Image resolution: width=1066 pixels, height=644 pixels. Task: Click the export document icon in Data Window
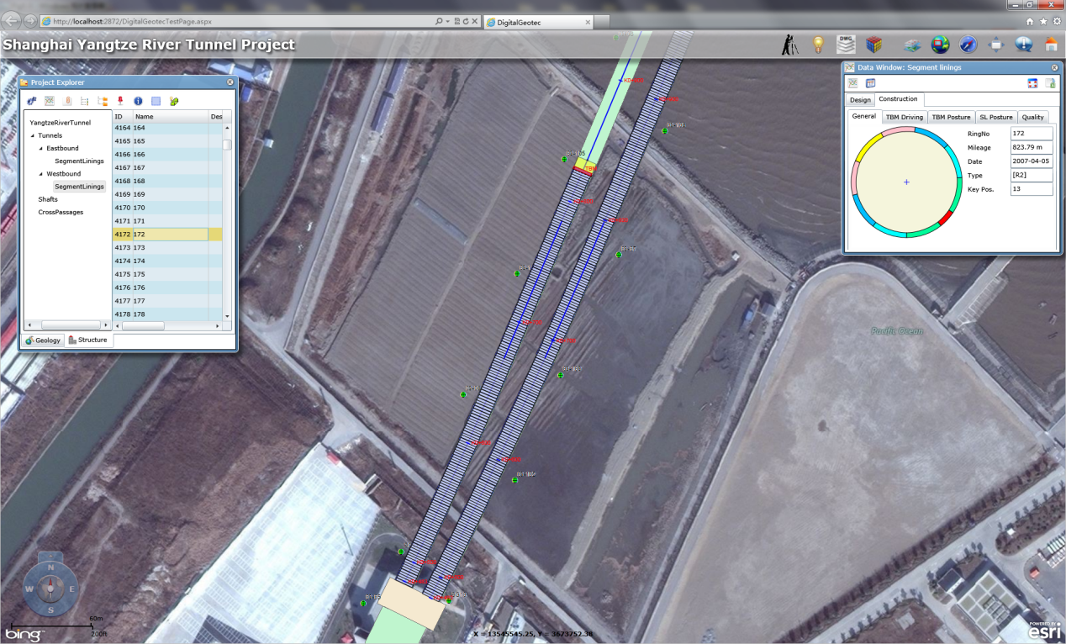coord(1050,83)
